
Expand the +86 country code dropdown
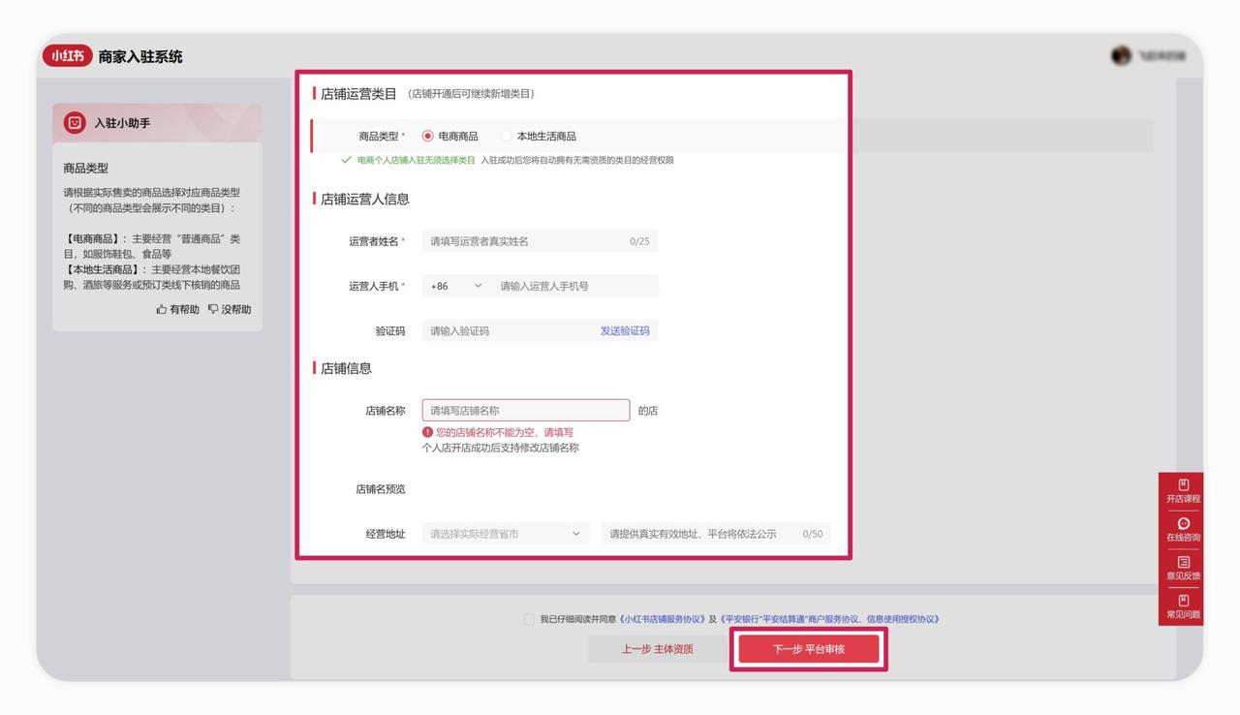[x=456, y=286]
